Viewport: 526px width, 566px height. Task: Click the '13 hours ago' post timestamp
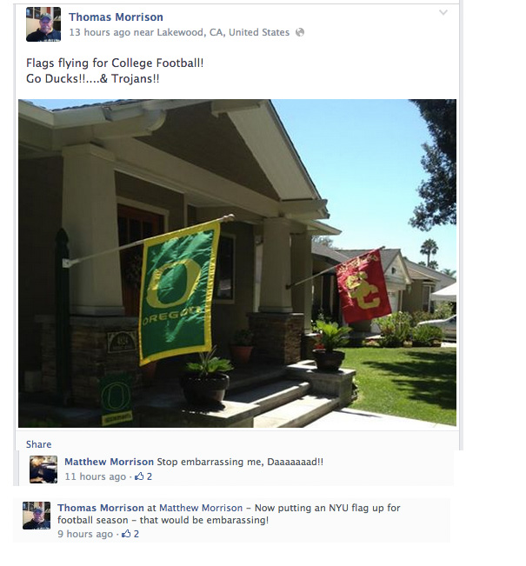pos(100,32)
